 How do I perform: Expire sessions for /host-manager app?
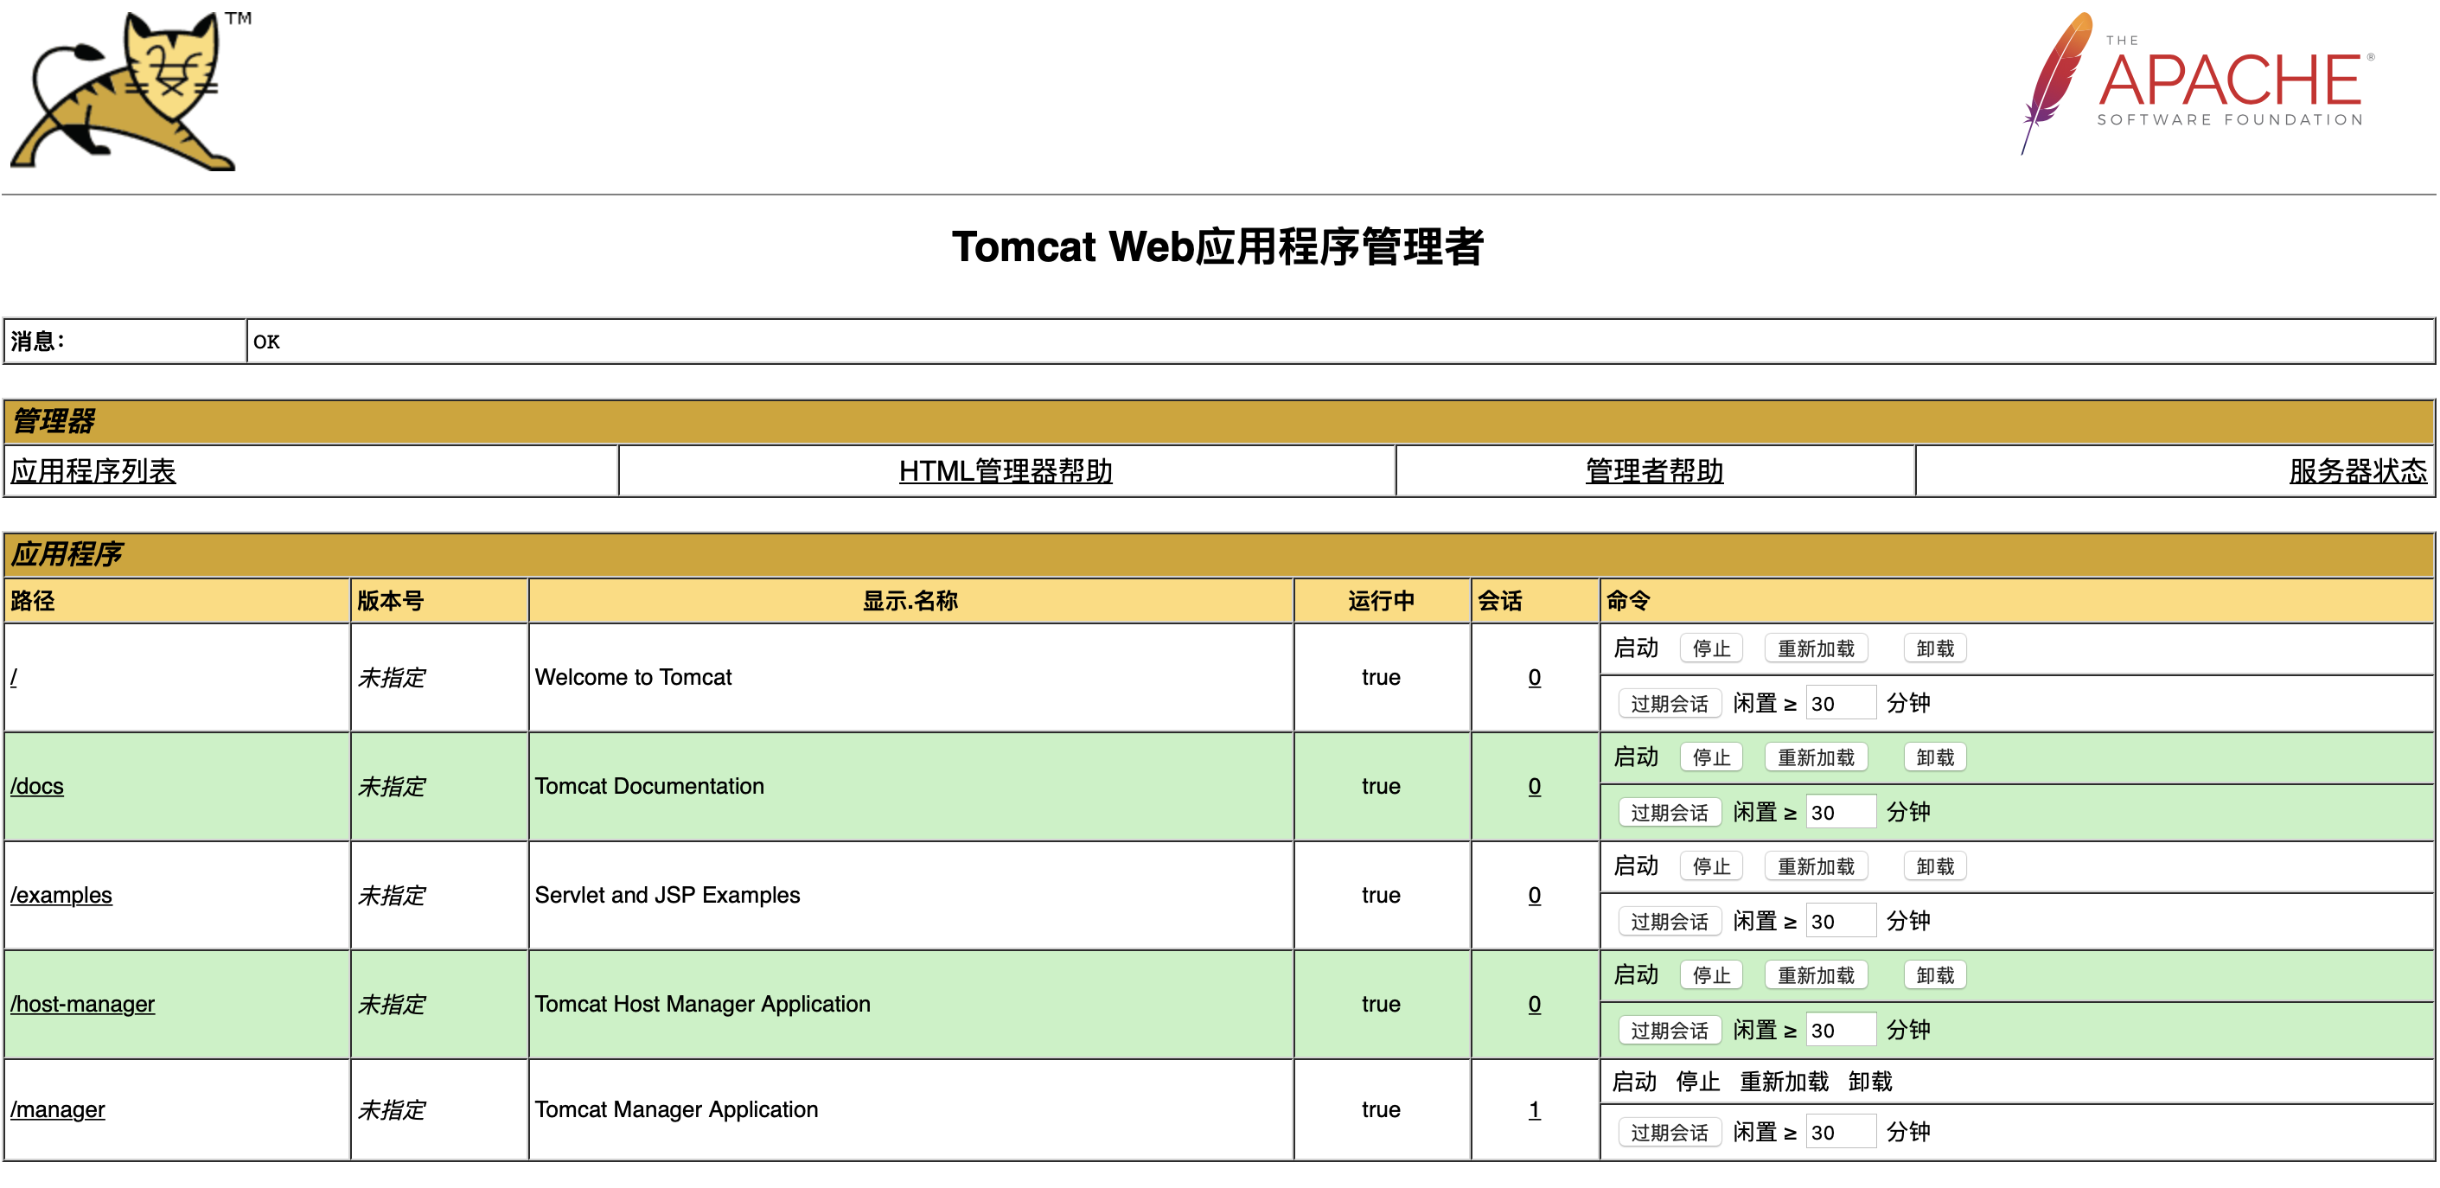pyautogui.click(x=1669, y=1031)
